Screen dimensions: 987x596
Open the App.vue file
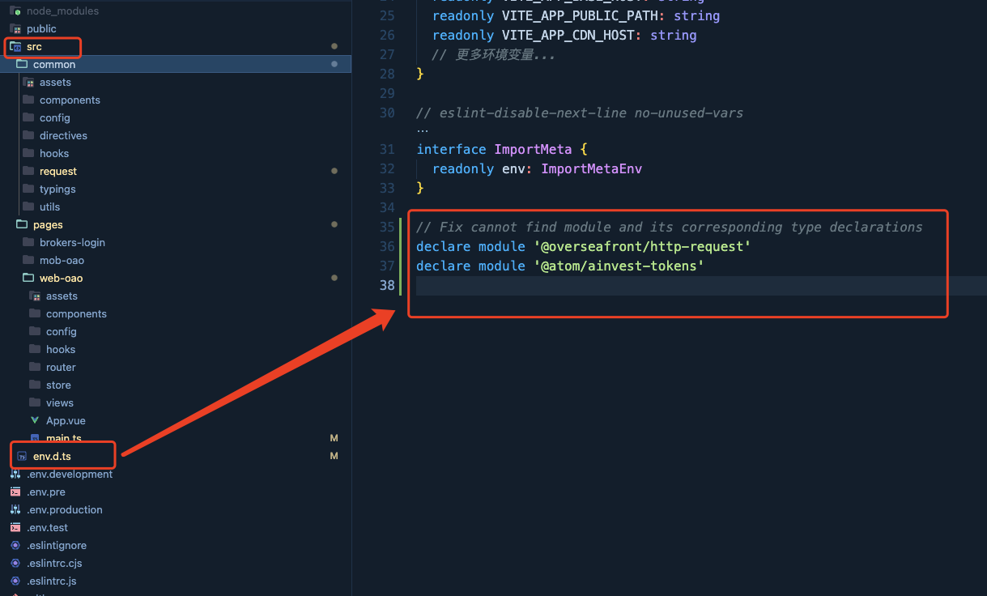tap(66, 420)
